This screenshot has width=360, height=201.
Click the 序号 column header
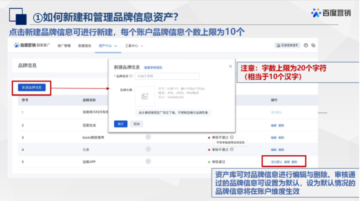(25, 100)
